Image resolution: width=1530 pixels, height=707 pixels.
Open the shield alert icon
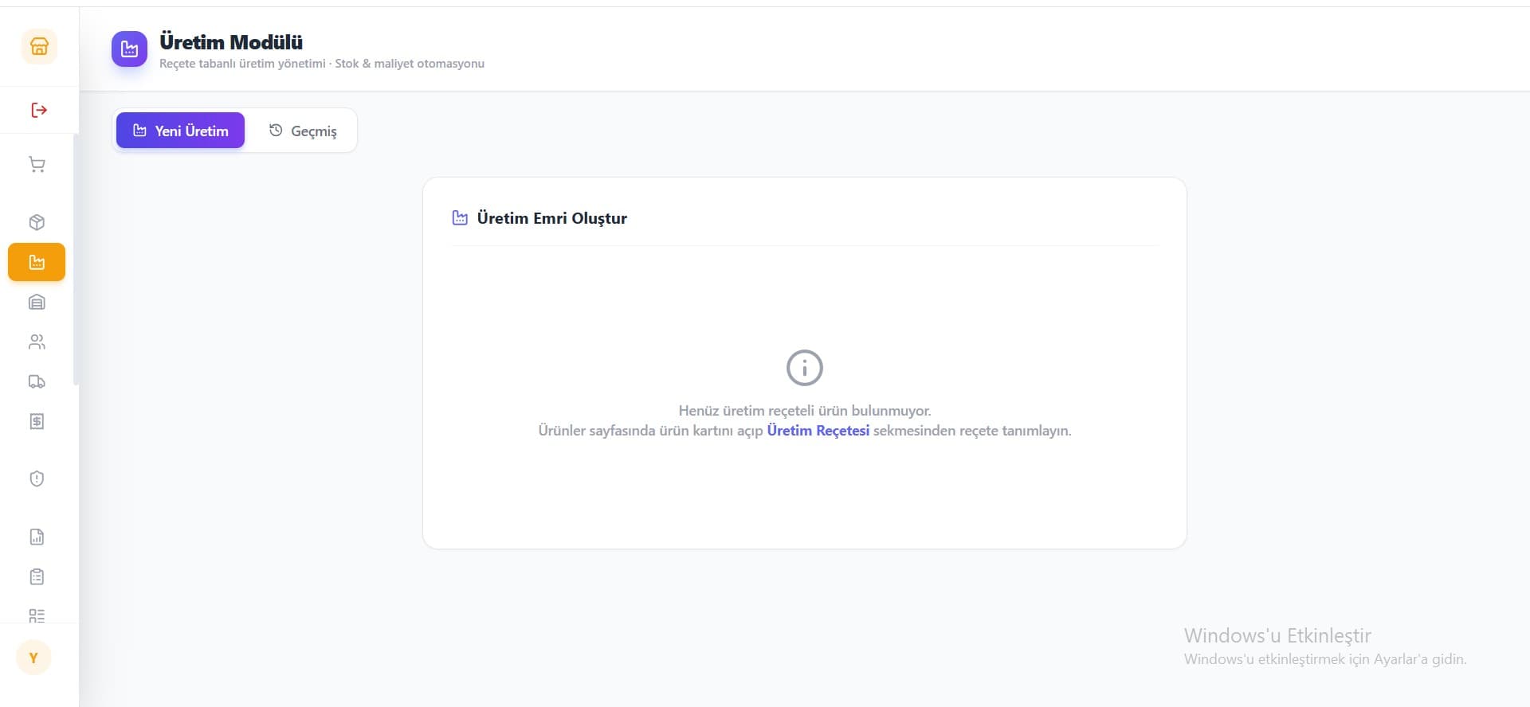[37, 478]
